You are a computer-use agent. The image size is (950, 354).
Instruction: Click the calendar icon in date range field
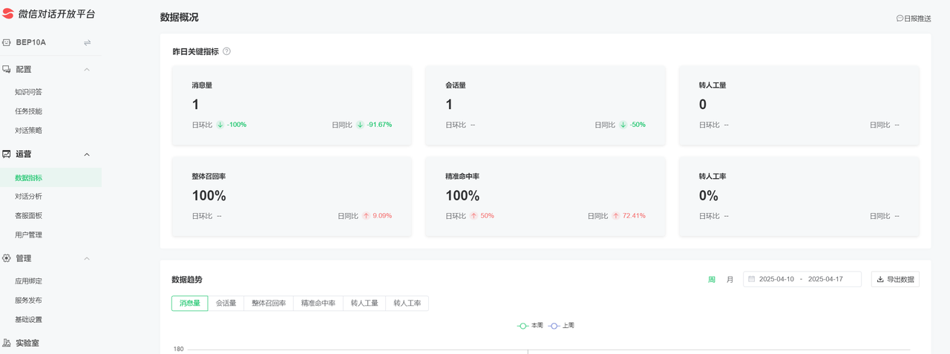click(751, 279)
